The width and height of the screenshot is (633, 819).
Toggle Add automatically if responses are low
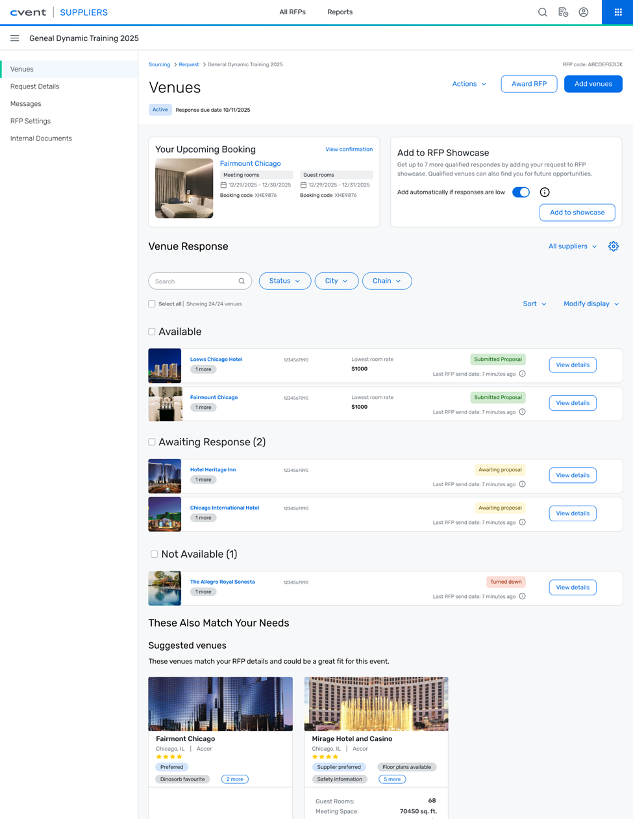coord(521,192)
